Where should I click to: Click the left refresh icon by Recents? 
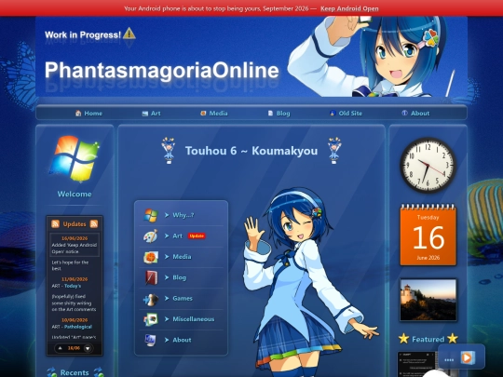point(51,372)
